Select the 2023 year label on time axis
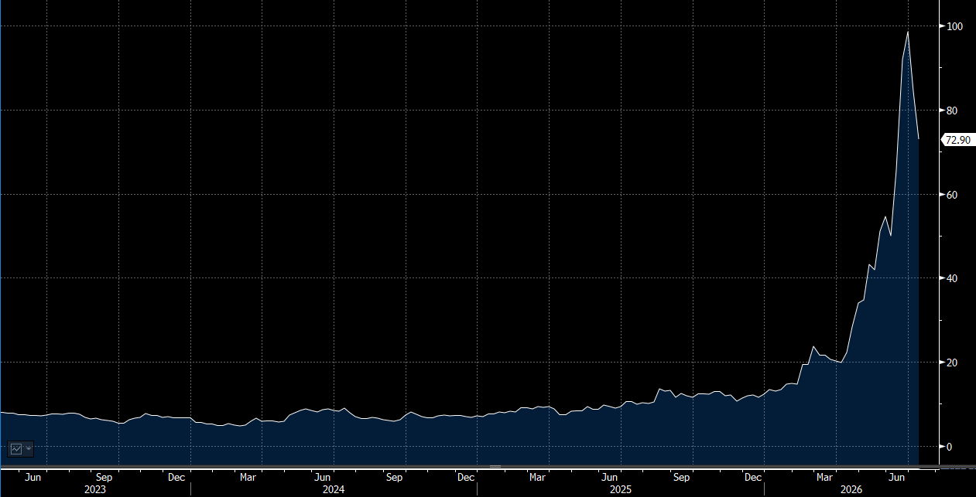Screen dimensions: 976x497 click(x=95, y=489)
